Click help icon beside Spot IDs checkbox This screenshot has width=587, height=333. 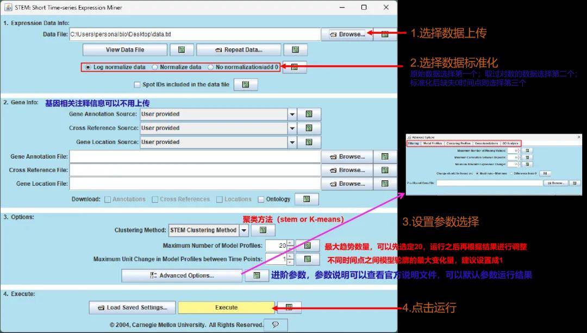[x=245, y=85]
